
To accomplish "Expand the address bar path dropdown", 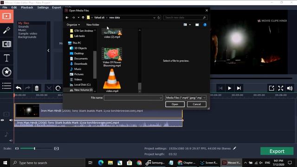I will point(154,18).
